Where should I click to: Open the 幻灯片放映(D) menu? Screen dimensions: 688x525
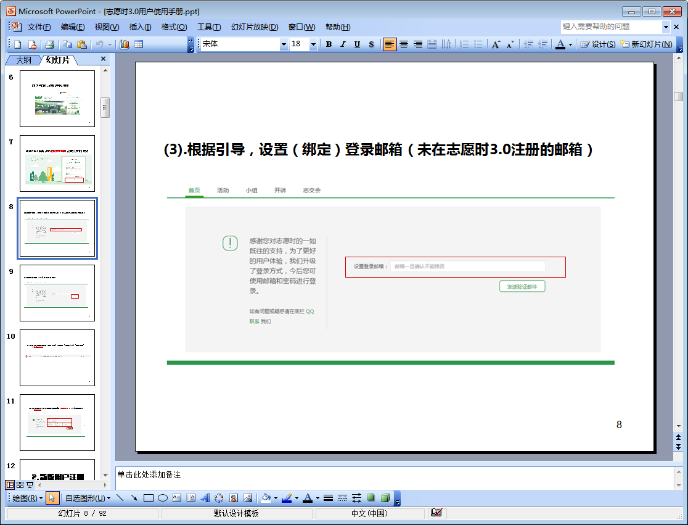click(255, 27)
